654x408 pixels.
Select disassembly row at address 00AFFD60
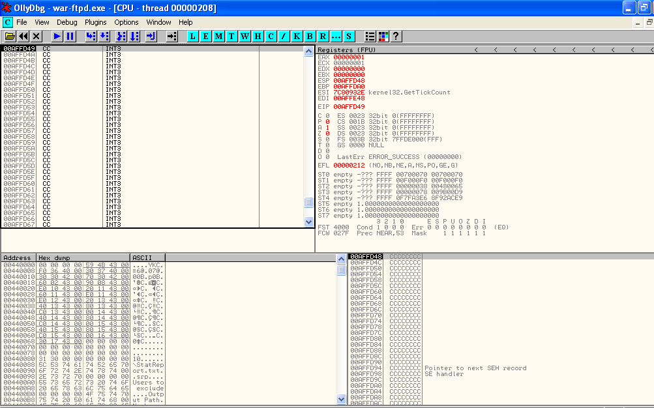152,183
